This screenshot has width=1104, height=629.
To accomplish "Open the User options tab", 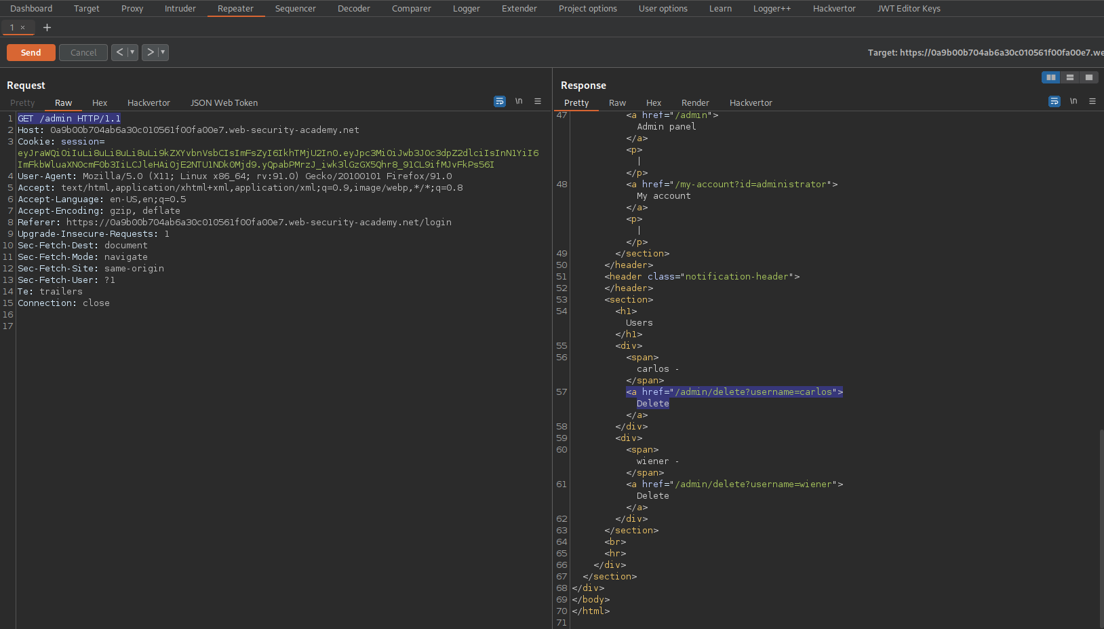I will pos(663,9).
